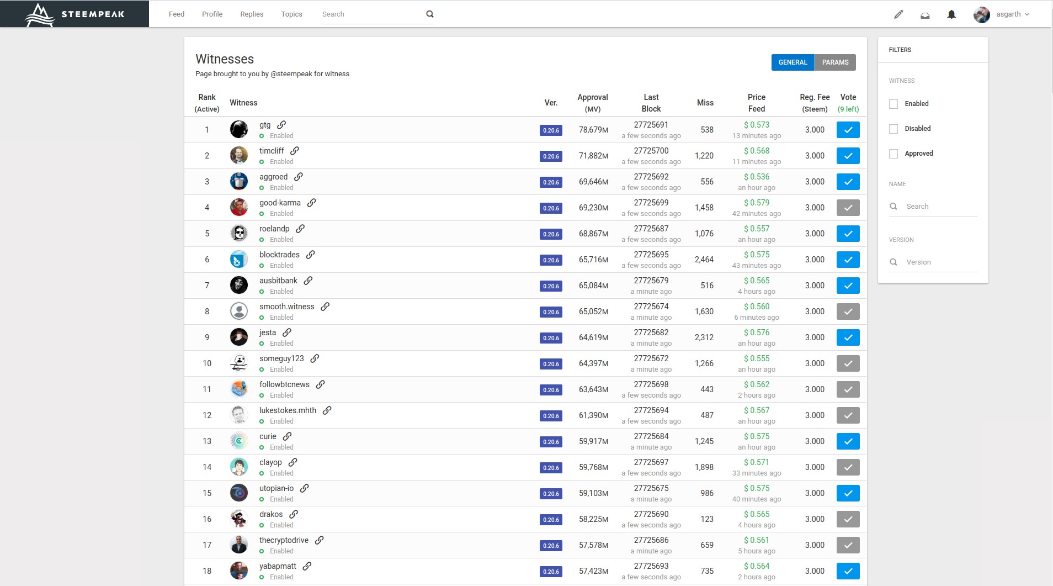This screenshot has width=1053, height=586.
Task: Check the Disabled witness filter
Action: (x=894, y=129)
